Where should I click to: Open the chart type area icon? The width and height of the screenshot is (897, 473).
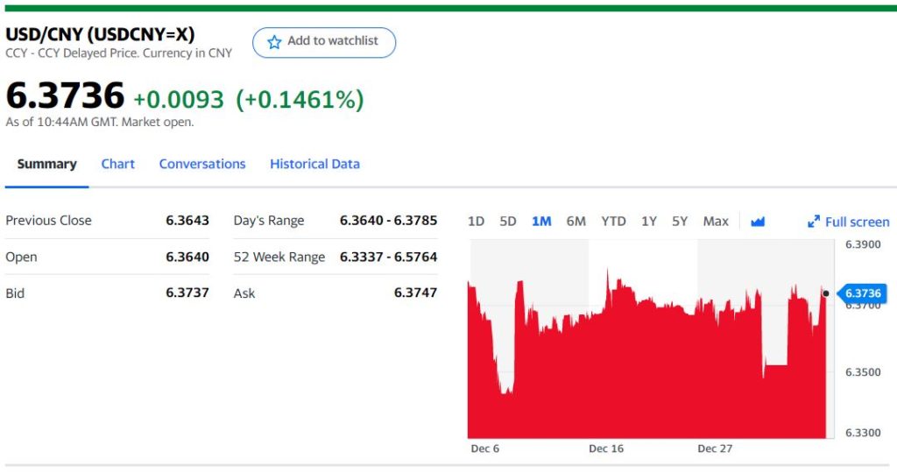click(x=758, y=222)
